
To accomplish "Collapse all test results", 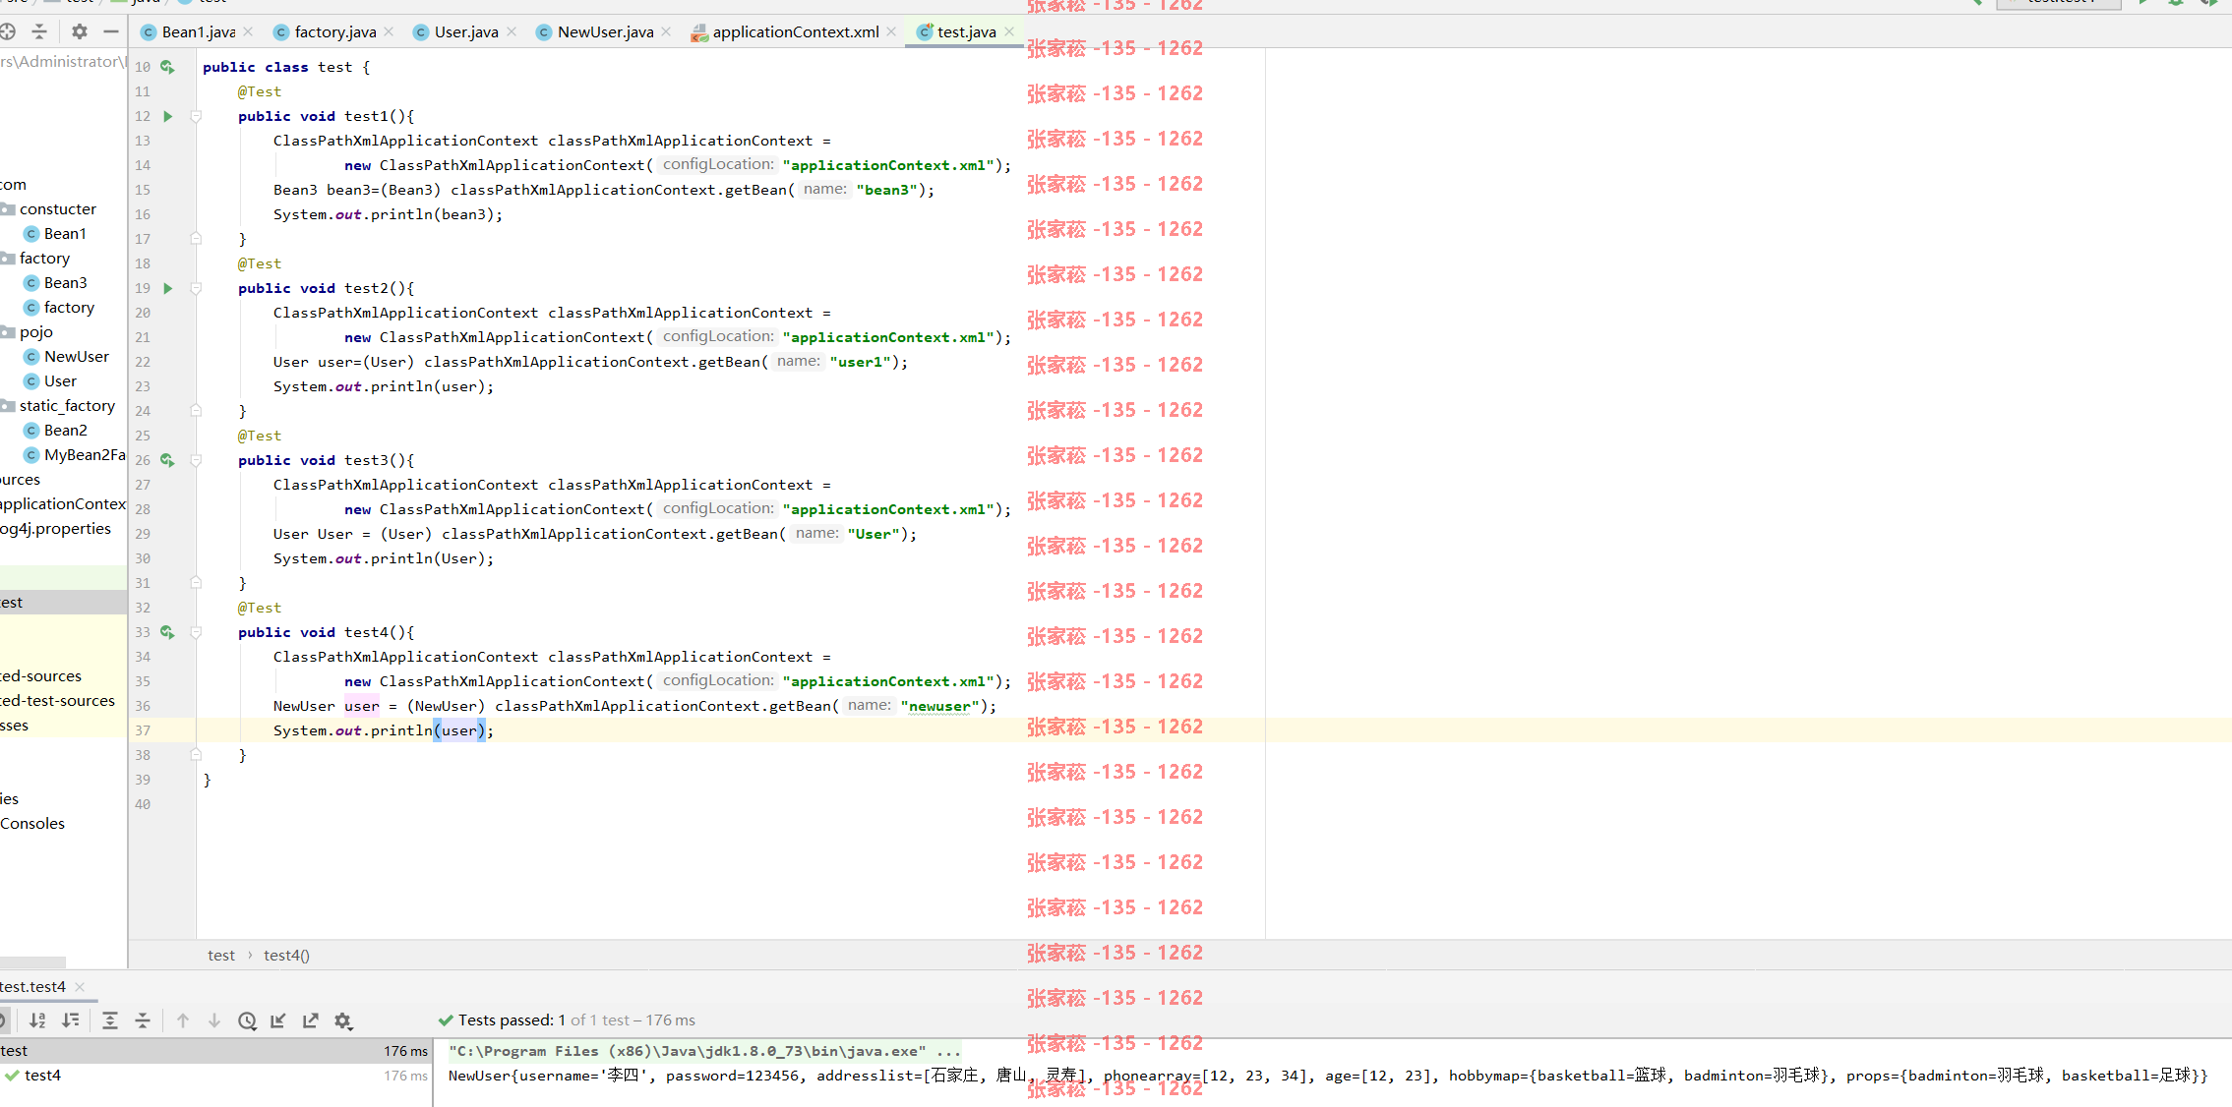I will (x=143, y=1020).
